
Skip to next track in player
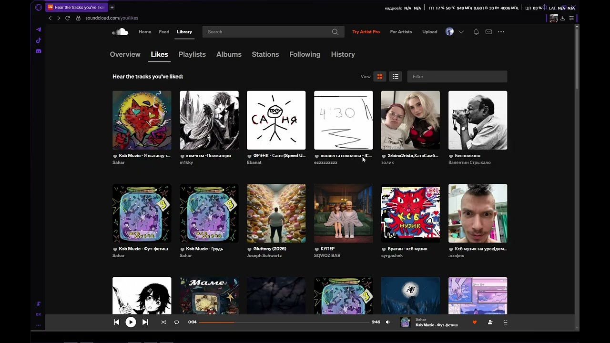(145, 322)
